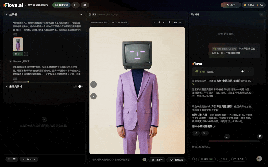Open the 模型 model selector in chat

(x=207, y=159)
